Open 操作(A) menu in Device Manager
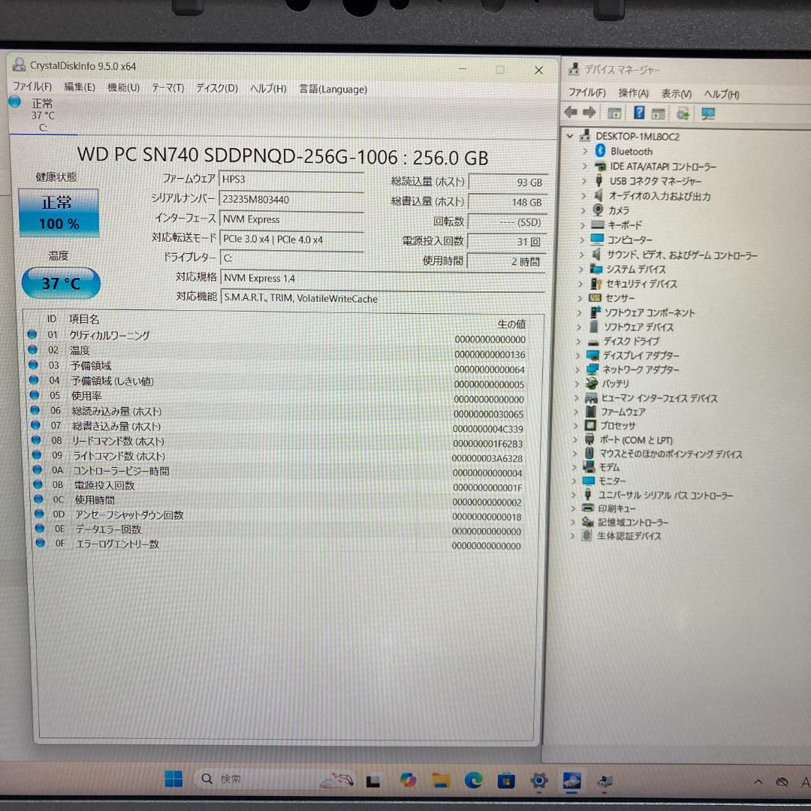 [x=633, y=93]
